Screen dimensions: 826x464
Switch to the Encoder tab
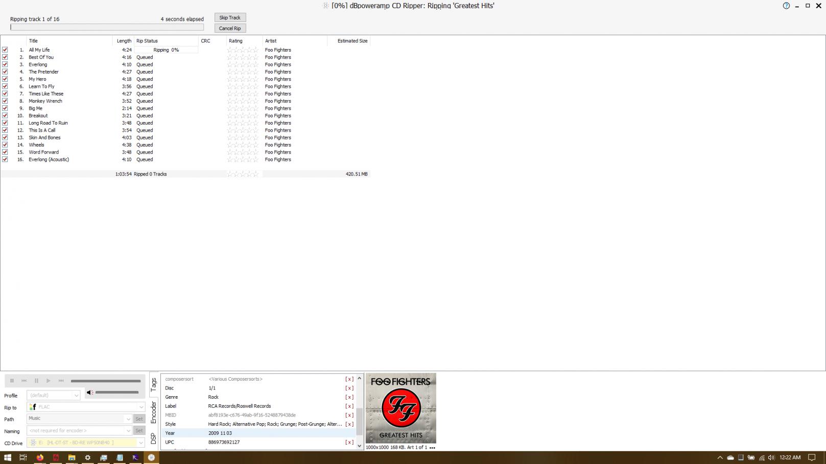click(154, 412)
